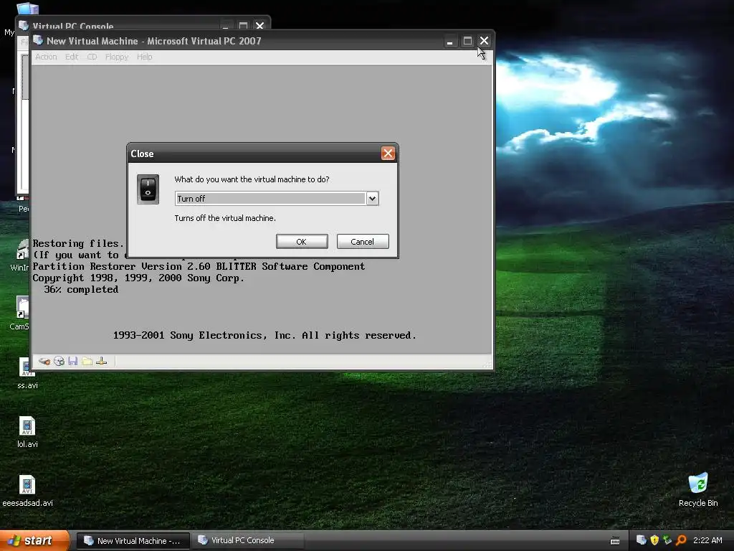Open the Help menu

(x=144, y=57)
